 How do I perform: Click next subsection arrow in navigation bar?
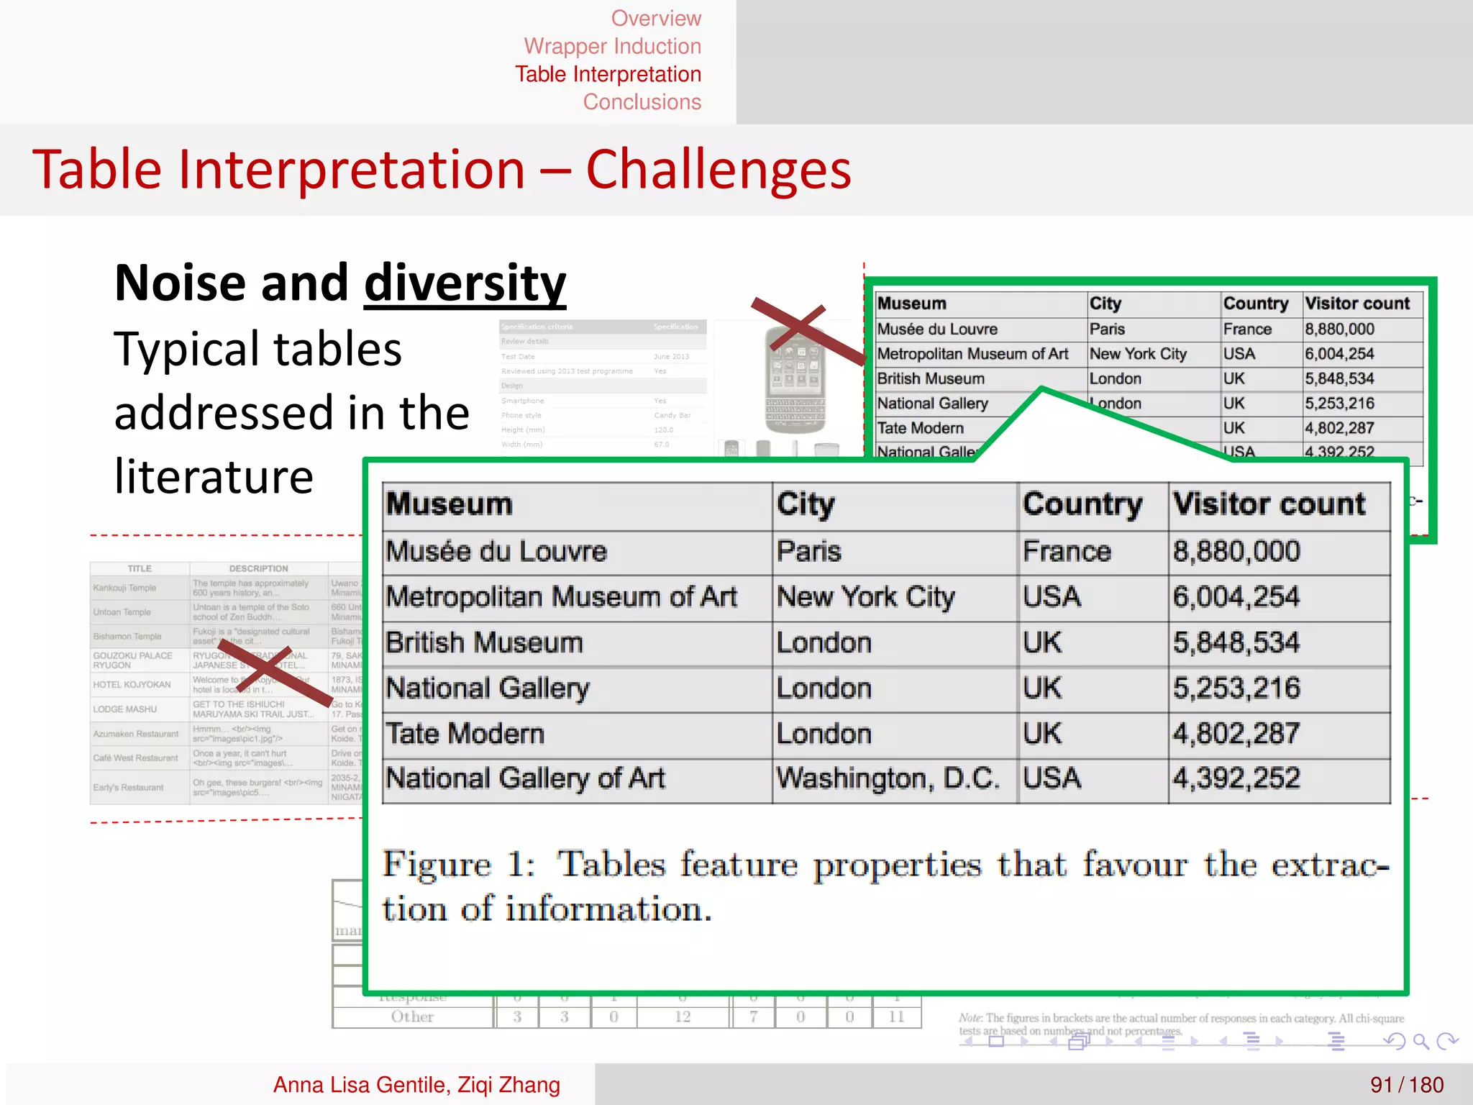pos(1194,1041)
